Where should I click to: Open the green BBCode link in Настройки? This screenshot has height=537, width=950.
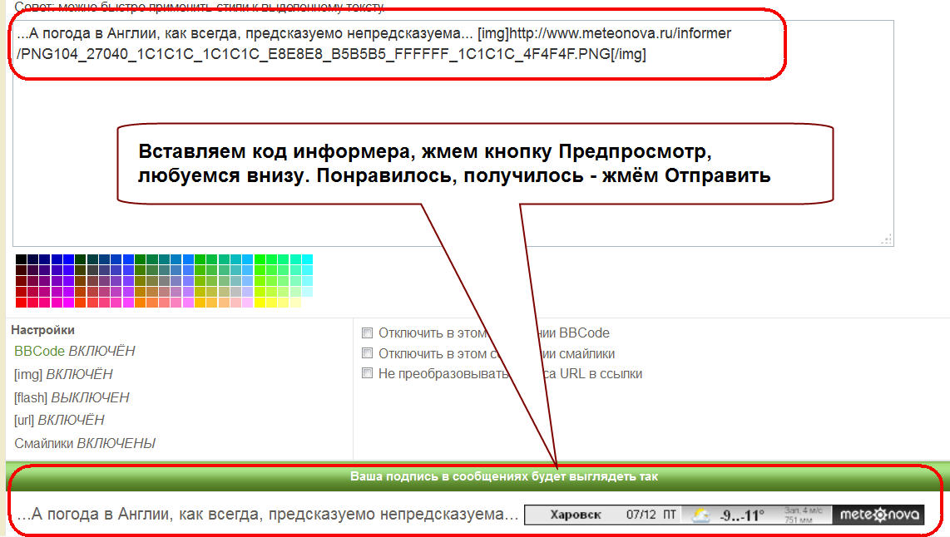tap(39, 352)
